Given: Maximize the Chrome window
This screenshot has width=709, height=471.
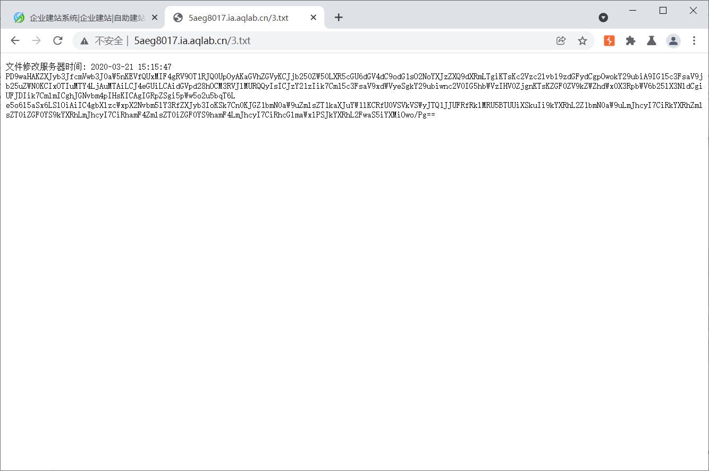Looking at the screenshot, I should (663, 10).
